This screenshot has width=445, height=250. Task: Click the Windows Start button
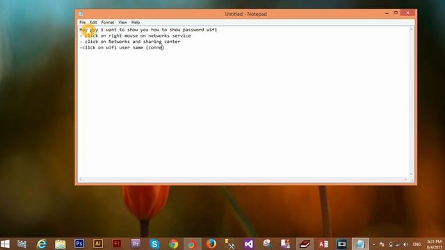(5, 244)
